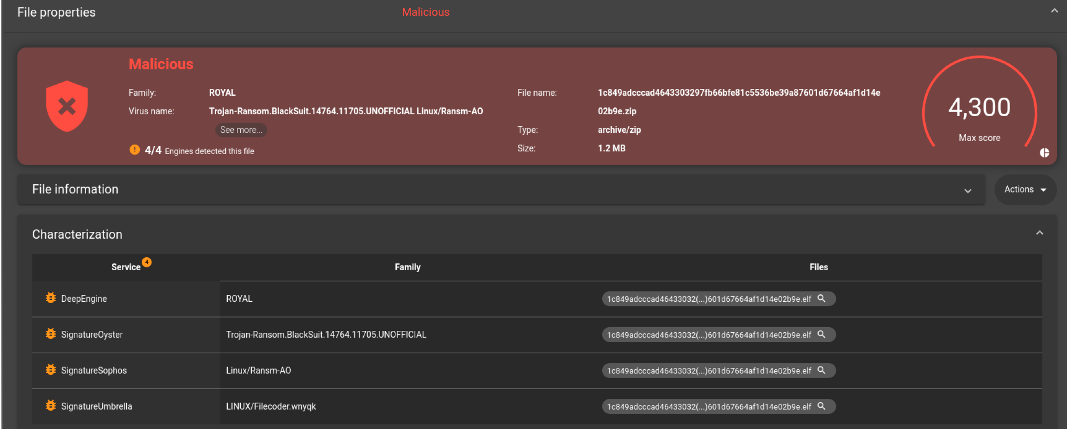
Task: Click the SignatureOyster service name
Action: [92, 334]
